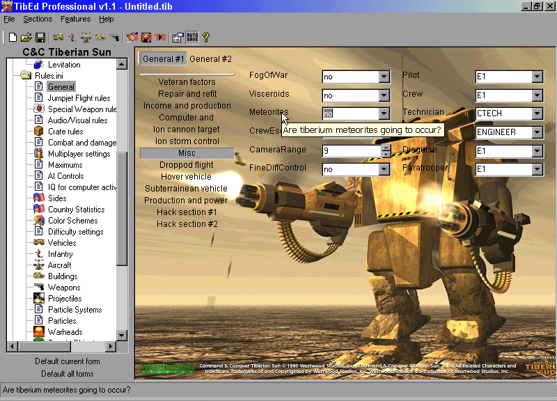The height and width of the screenshot is (401, 557).
Task: Select Crate rules in the tree
Action: click(x=65, y=132)
